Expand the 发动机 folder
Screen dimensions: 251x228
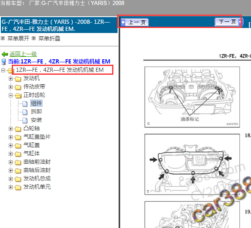coord(10,79)
